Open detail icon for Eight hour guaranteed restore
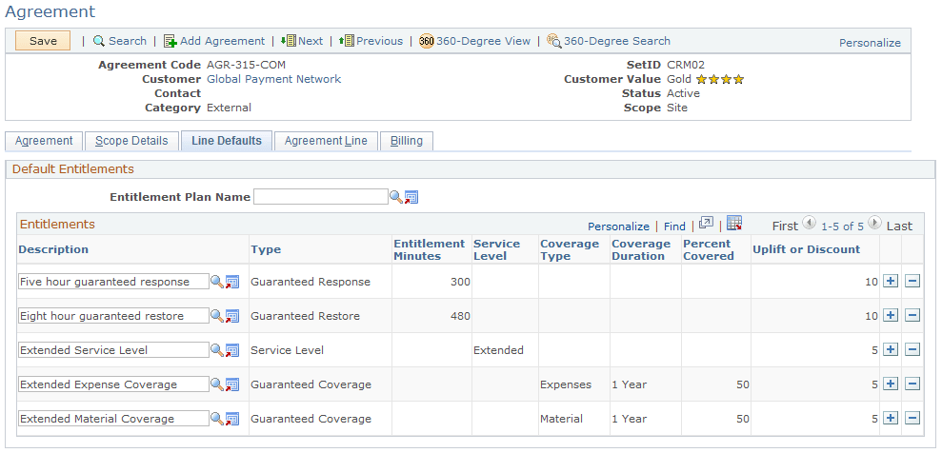This screenshot has width=942, height=453. coord(231,316)
